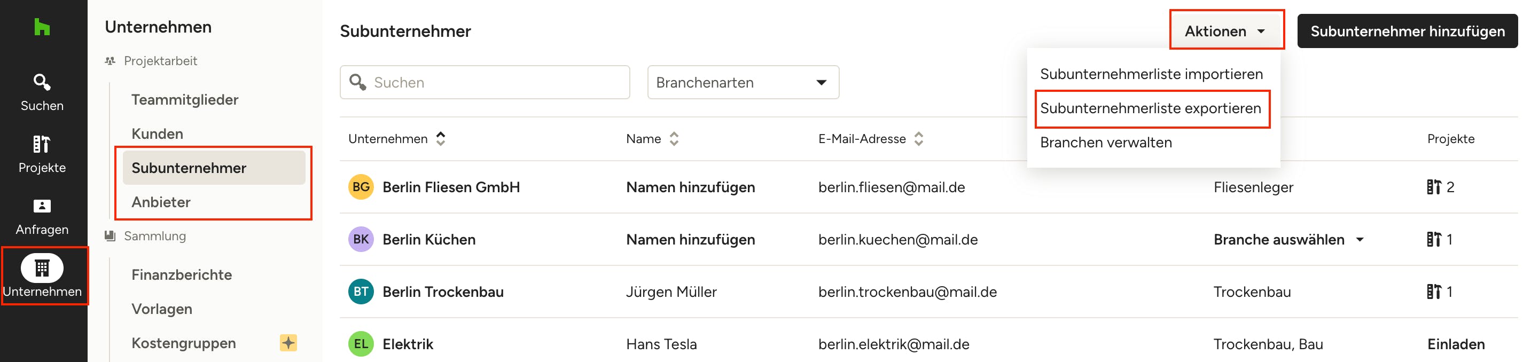The width and height of the screenshot is (1531, 362).
Task: Click the BK avatar of Berlin Küchen
Action: (x=361, y=240)
